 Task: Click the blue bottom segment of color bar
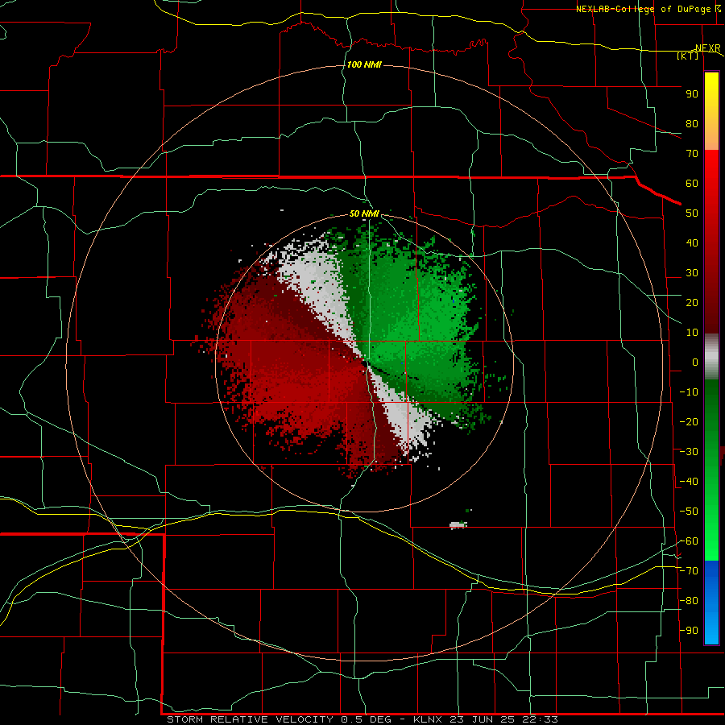pyautogui.click(x=711, y=603)
